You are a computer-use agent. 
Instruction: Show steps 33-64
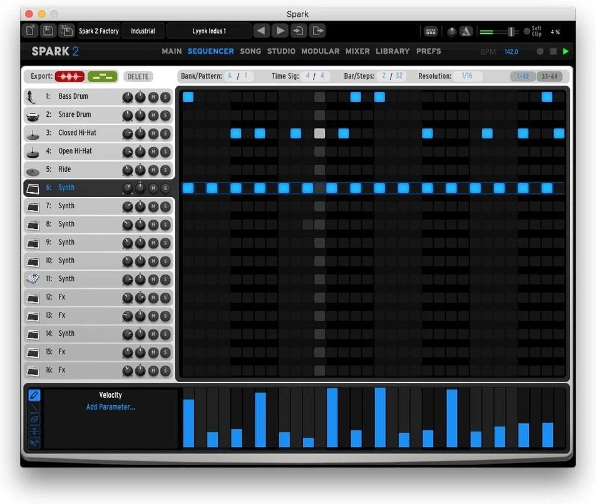pyautogui.click(x=549, y=76)
